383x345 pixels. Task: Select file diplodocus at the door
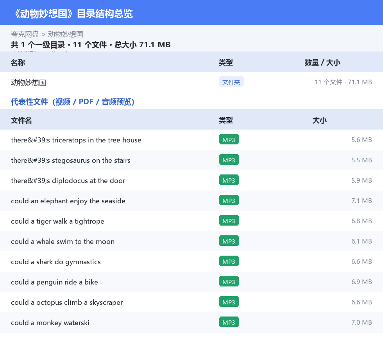(x=68, y=181)
